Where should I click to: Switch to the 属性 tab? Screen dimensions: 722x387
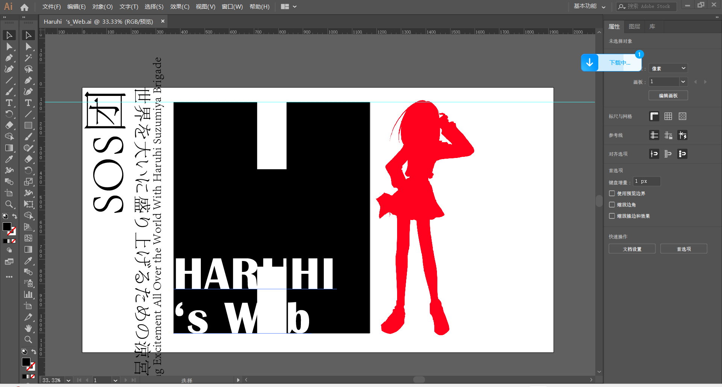click(614, 26)
